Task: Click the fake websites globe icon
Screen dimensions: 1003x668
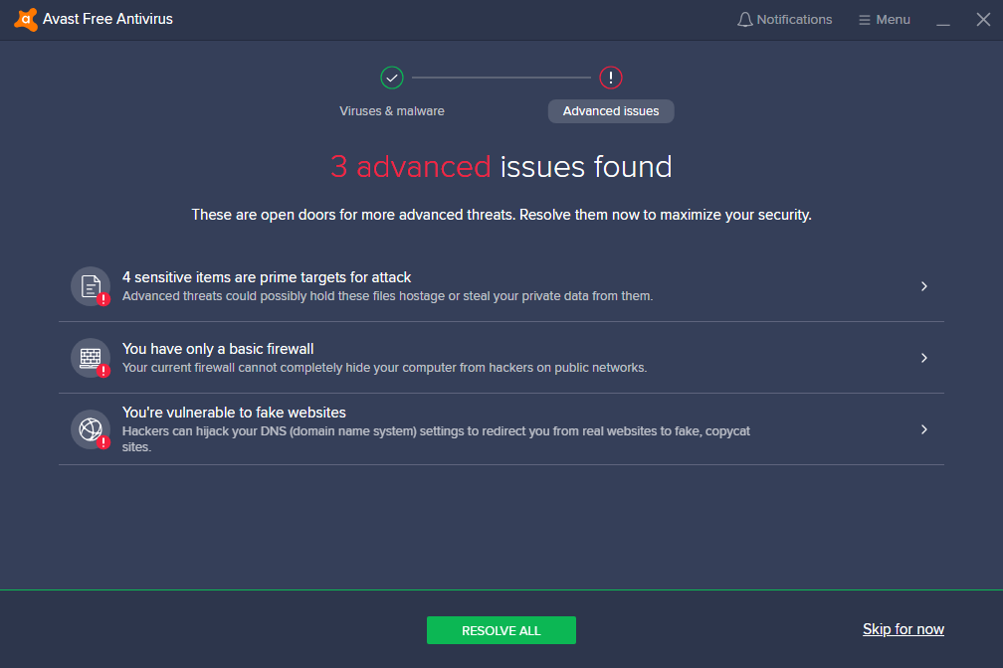Action: pyautogui.click(x=91, y=429)
